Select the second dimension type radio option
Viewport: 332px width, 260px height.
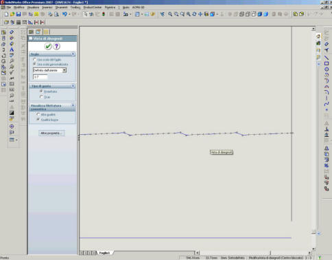(41, 97)
